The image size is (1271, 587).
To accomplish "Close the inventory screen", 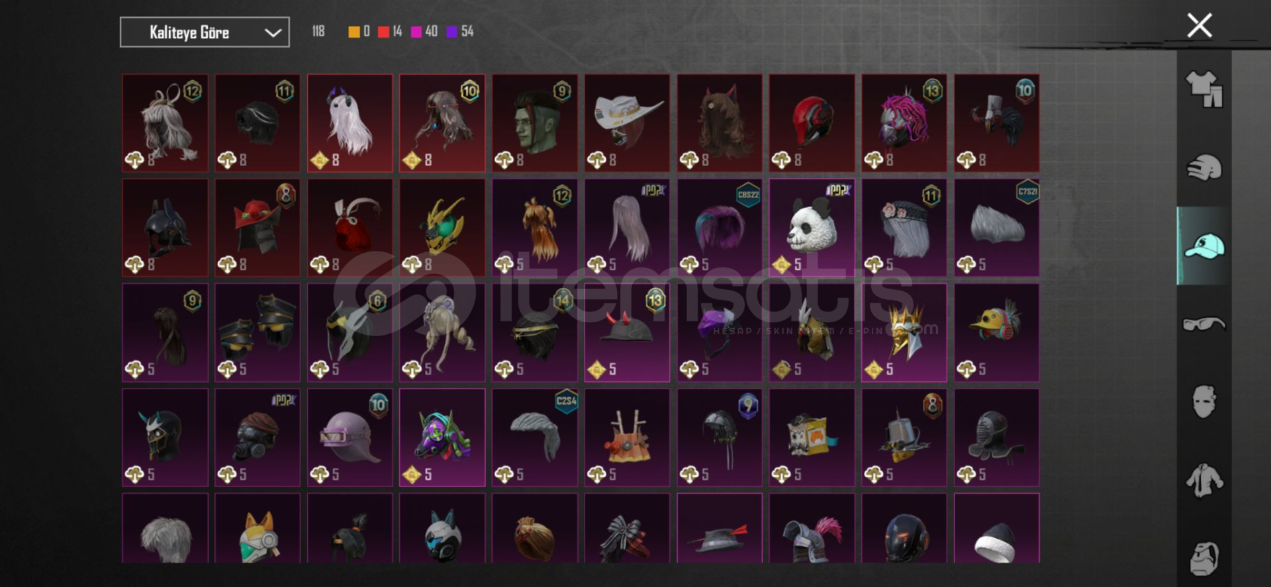I will point(1199,26).
